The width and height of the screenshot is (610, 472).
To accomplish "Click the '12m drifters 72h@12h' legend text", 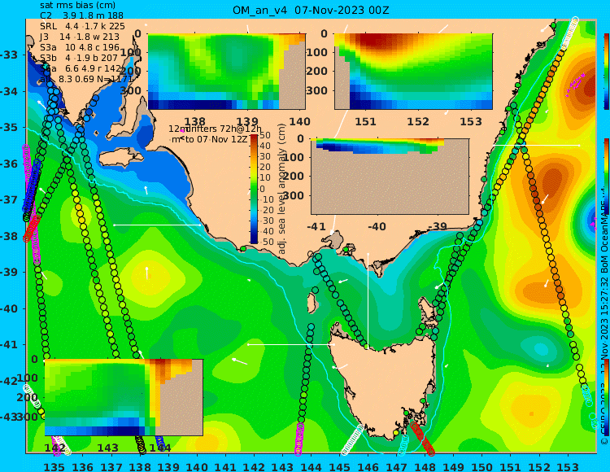I will click(215, 129).
